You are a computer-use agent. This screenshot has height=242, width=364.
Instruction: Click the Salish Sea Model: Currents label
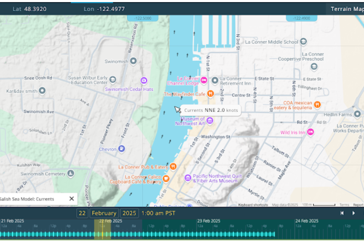click(x=27, y=199)
